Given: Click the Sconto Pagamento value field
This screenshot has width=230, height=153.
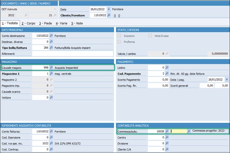Looking at the screenshot, I should pos(158,79).
